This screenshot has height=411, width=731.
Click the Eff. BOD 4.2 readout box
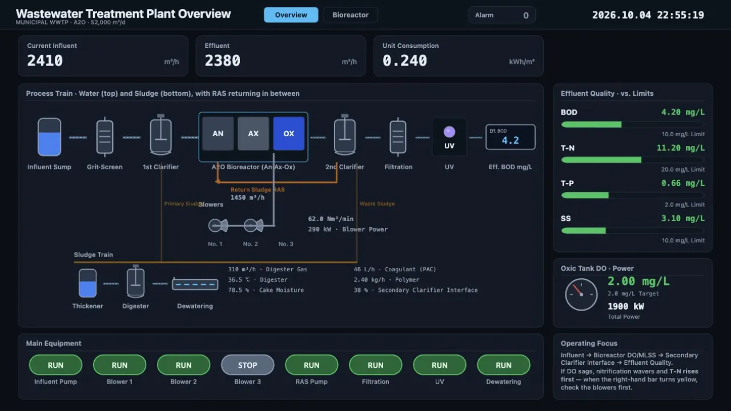point(511,137)
